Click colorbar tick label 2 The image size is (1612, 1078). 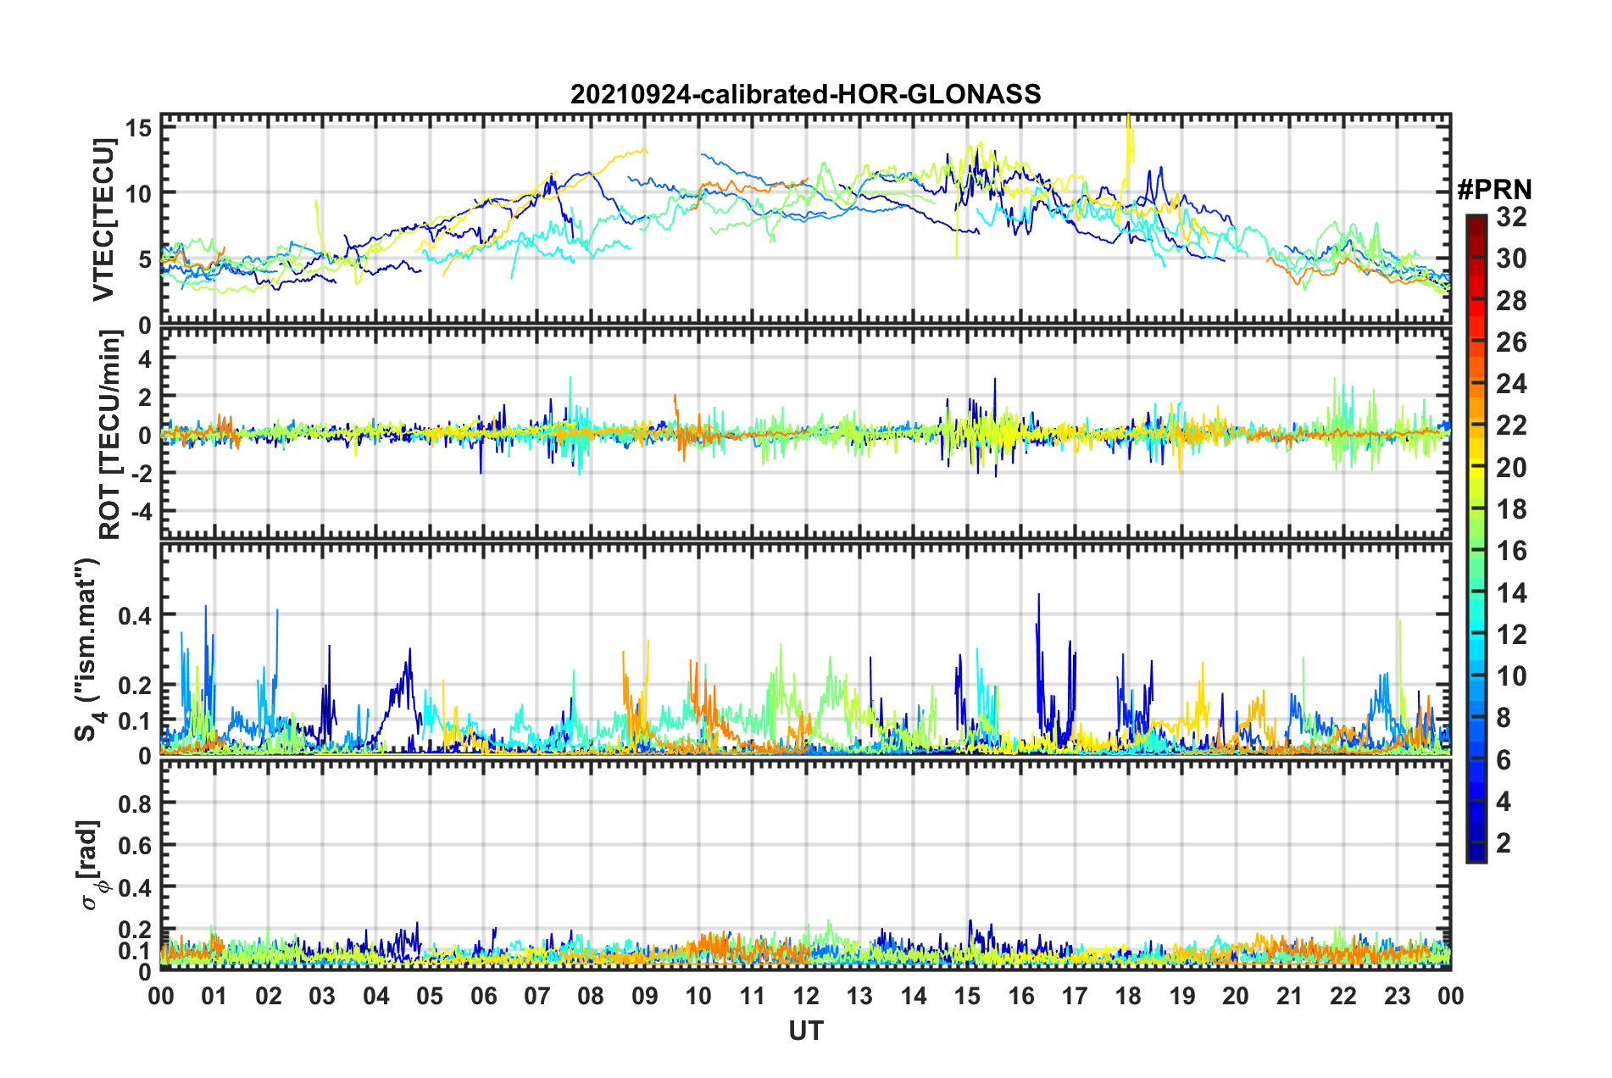[1504, 842]
